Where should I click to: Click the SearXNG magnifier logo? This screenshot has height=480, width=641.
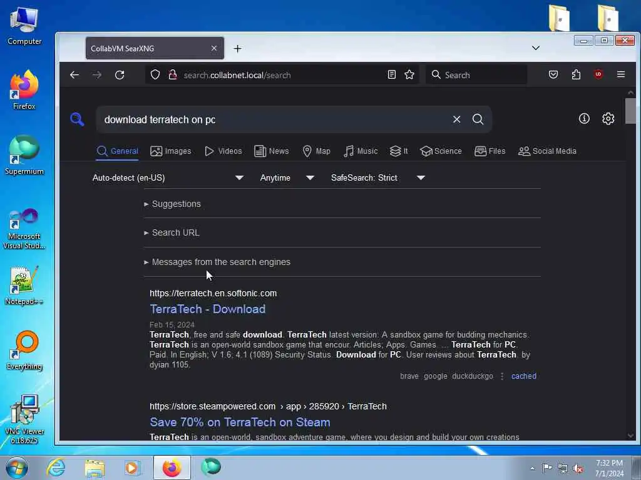77,119
